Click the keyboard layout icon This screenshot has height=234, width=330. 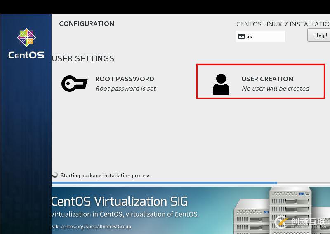241,36
